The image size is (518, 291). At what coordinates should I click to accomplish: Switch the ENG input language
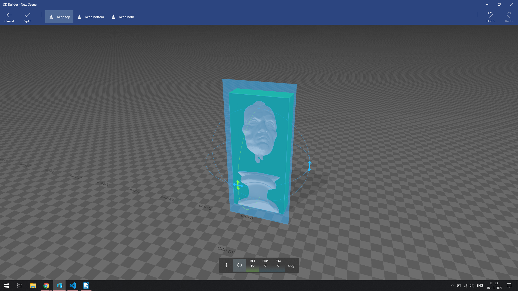coord(480,286)
